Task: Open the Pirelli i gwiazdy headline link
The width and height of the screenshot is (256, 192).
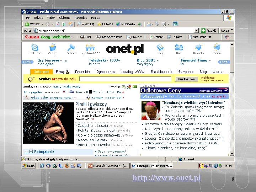Action: [91, 104]
